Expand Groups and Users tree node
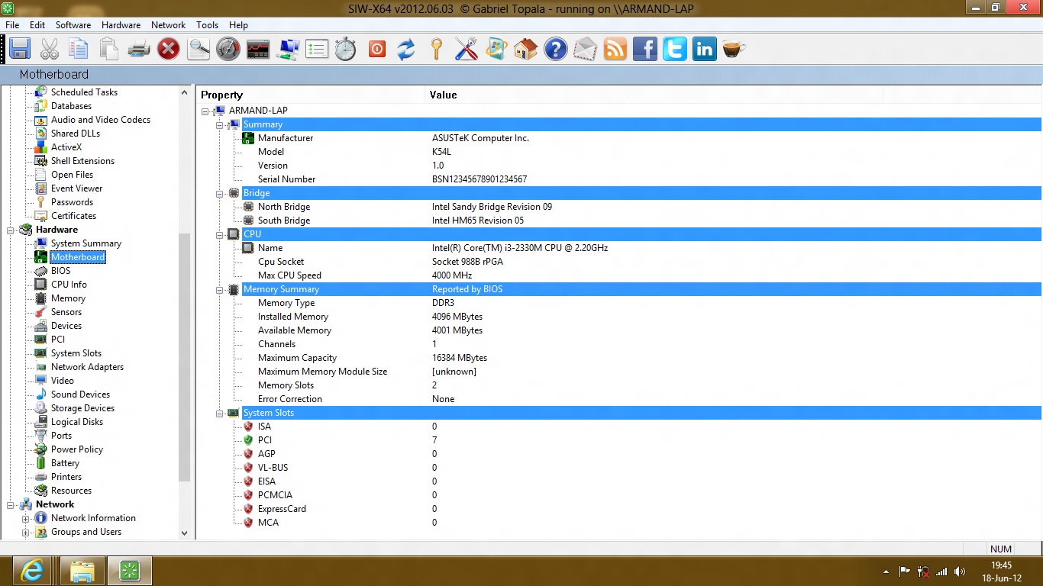1043x586 pixels. pos(25,532)
